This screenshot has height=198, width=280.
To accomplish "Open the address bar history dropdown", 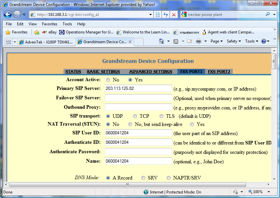I will pos(150,15).
